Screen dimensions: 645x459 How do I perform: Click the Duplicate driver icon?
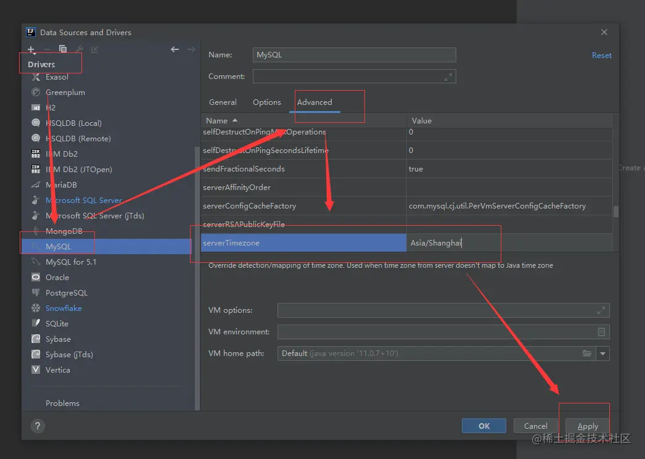pos(62,49)
